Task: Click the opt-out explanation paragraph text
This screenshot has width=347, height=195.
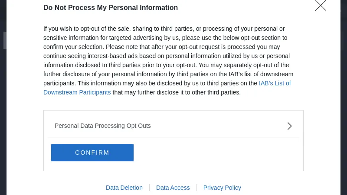Action: [x=165, y=56]
